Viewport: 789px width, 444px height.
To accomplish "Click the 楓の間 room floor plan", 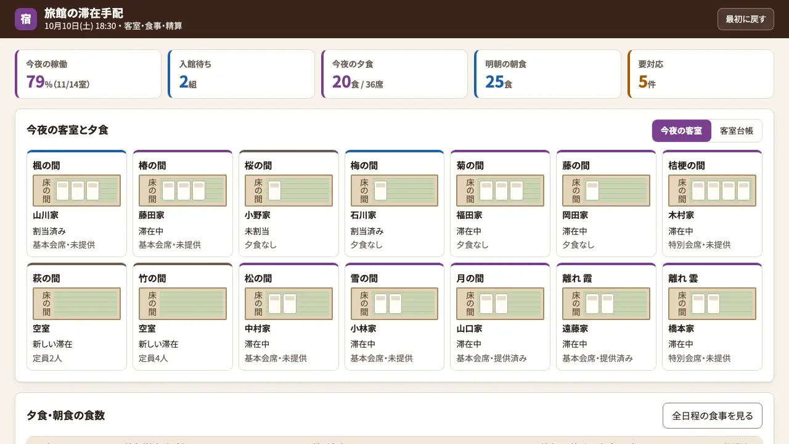I will point(76,191).
